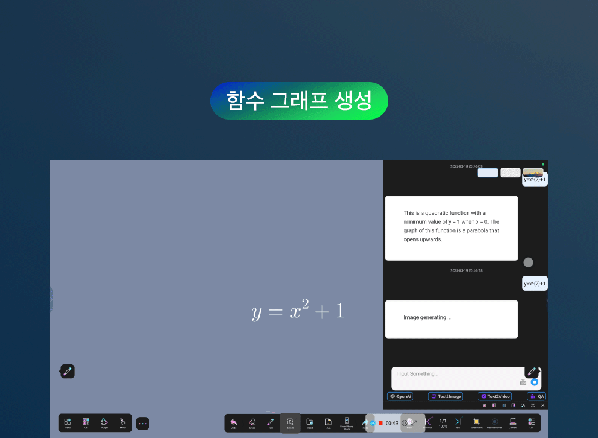
Task: Open the page List panel
Action: tap(531, 422)
